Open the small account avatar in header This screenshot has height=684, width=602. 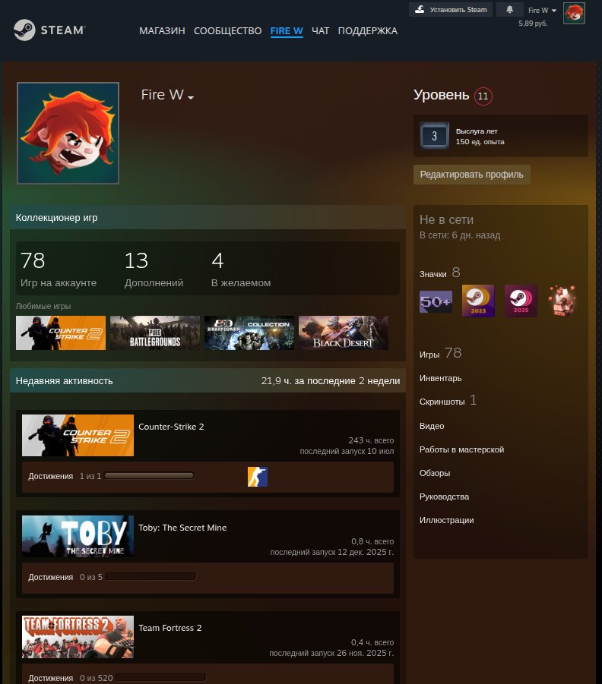tap(574, 13)
